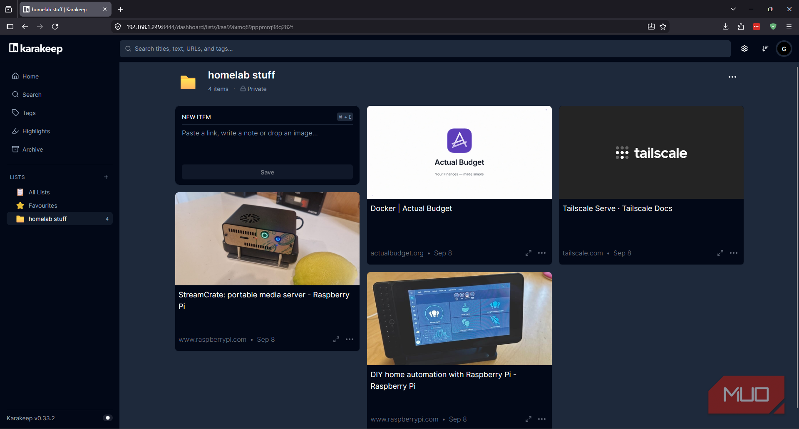The image size is (799, 429).
Task: Open the sort order icon menu
Action: 765,49
